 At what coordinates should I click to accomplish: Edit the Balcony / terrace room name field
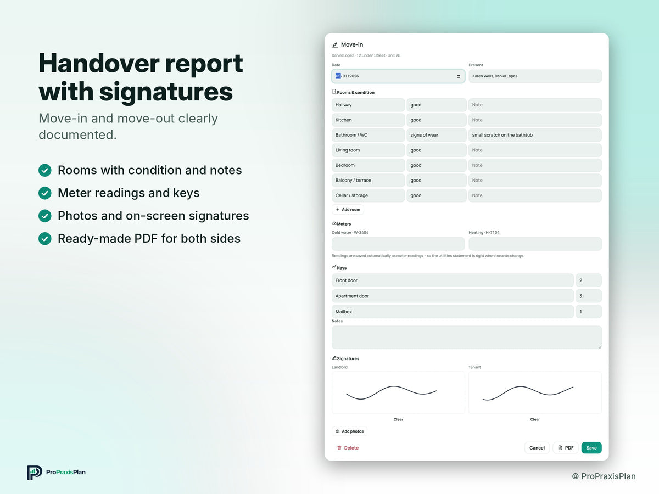point(368,181)
